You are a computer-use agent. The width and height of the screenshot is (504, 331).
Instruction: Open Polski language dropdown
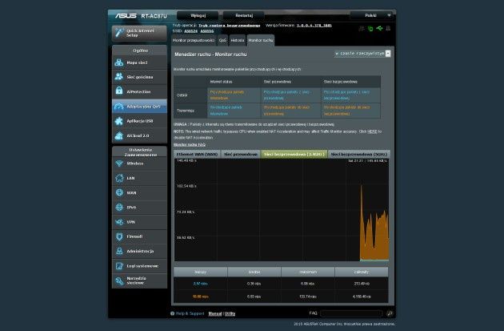[x=372, y=15]
